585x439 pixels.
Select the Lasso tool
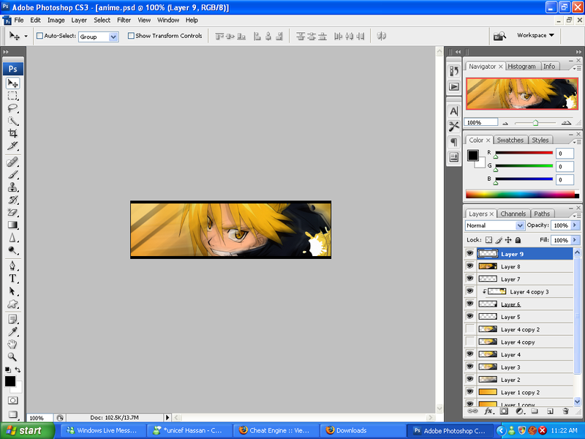tap(13, 108)
